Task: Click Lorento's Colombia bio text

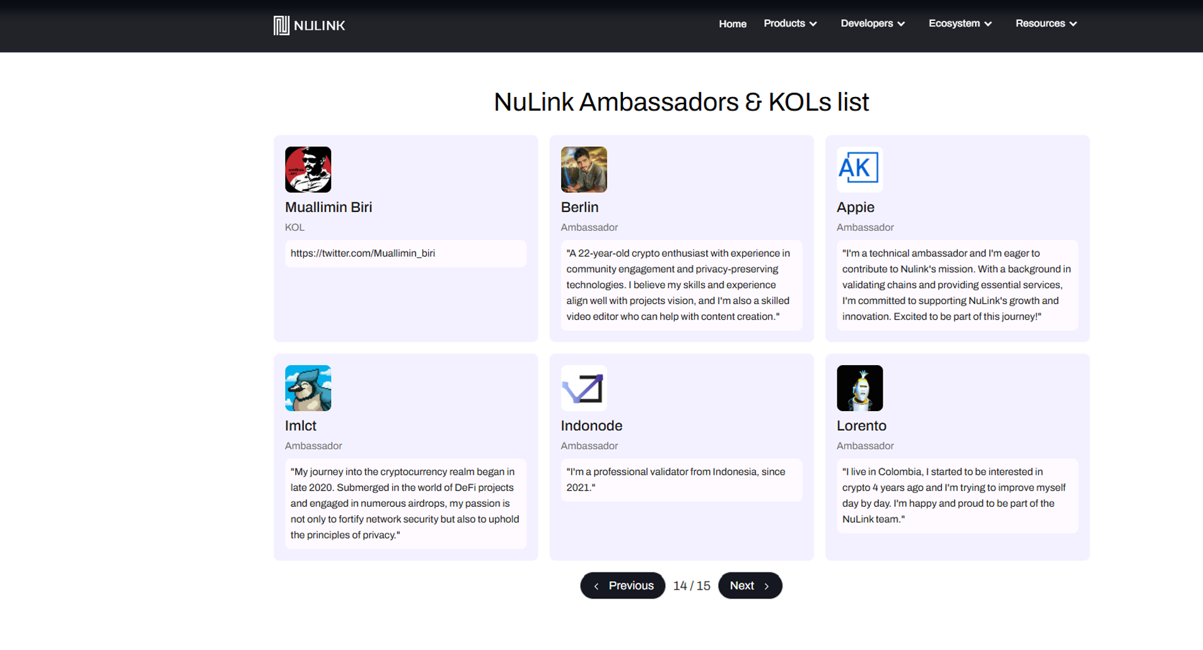Action: coord(954,496)
